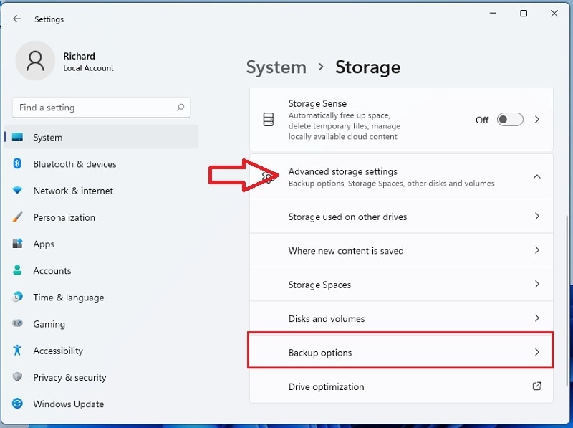Click the Personalization paintbrush icon
Image resolution: width=573 pixels, height=428 pixels.
[18, 217]
